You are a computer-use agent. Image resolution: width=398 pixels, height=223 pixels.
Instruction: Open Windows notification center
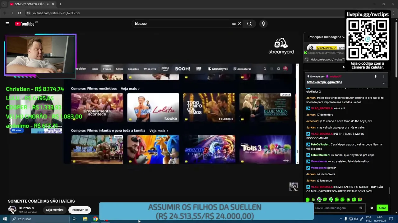(392, 219)
